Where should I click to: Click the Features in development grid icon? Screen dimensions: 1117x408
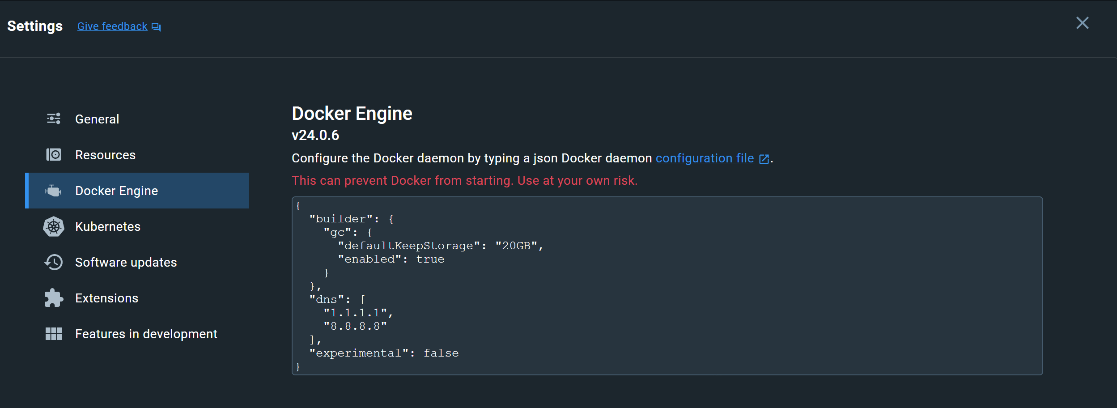[x=54, y=334]
